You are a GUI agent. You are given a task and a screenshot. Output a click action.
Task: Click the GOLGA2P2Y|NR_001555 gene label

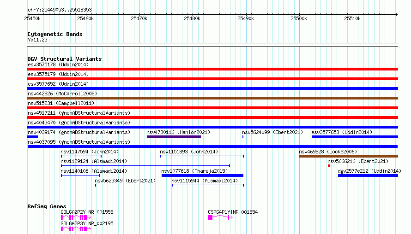pos(87,212)
